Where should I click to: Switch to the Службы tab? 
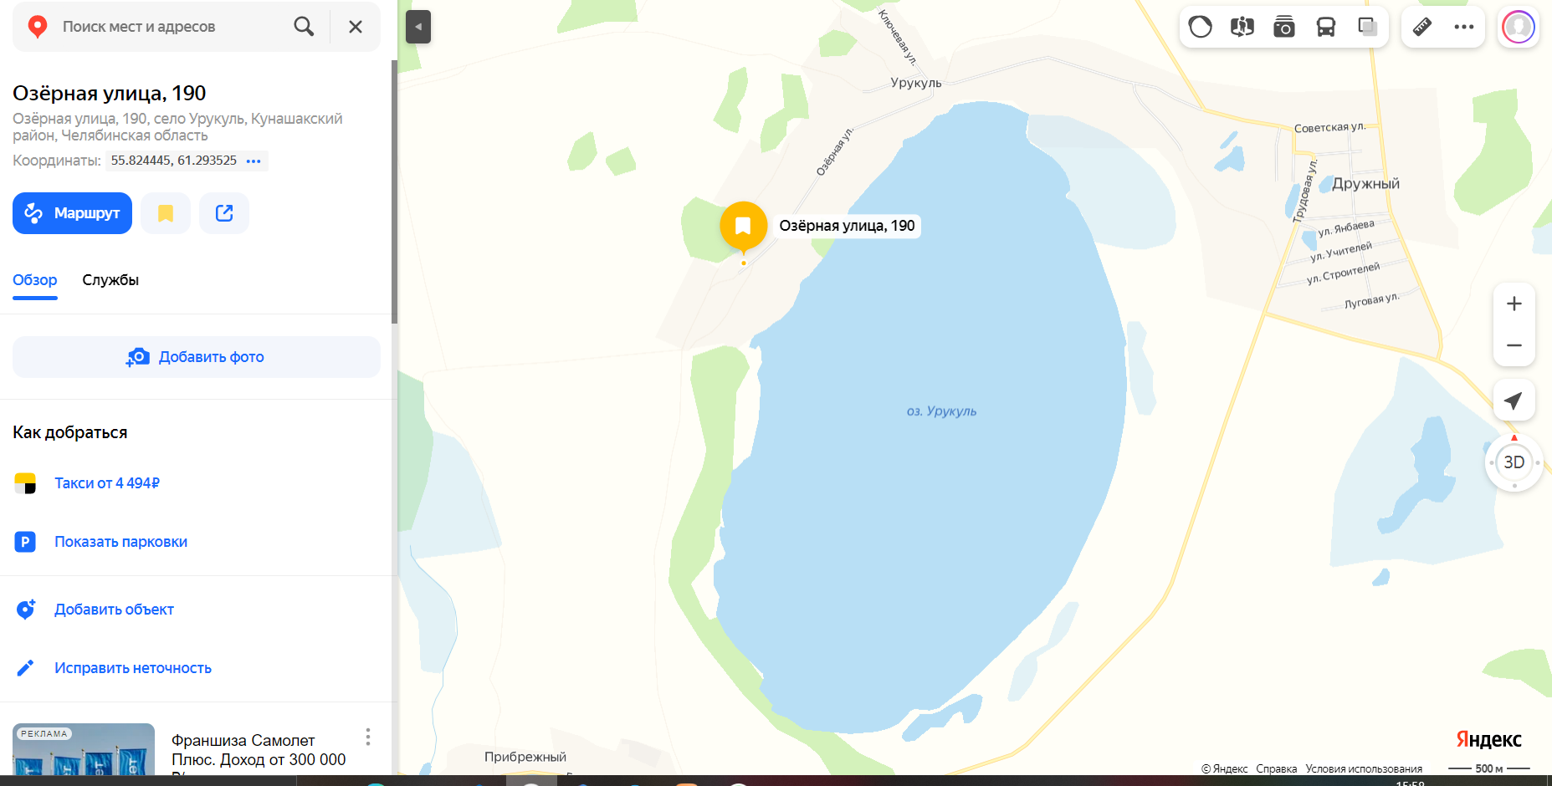tap(110, 280)
